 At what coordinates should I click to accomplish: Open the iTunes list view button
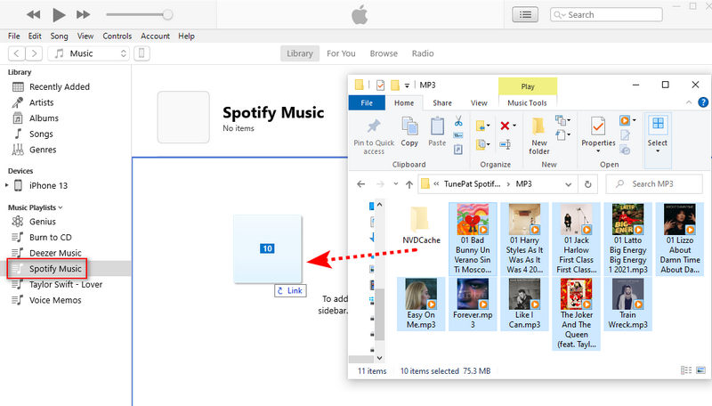(525, 14)
